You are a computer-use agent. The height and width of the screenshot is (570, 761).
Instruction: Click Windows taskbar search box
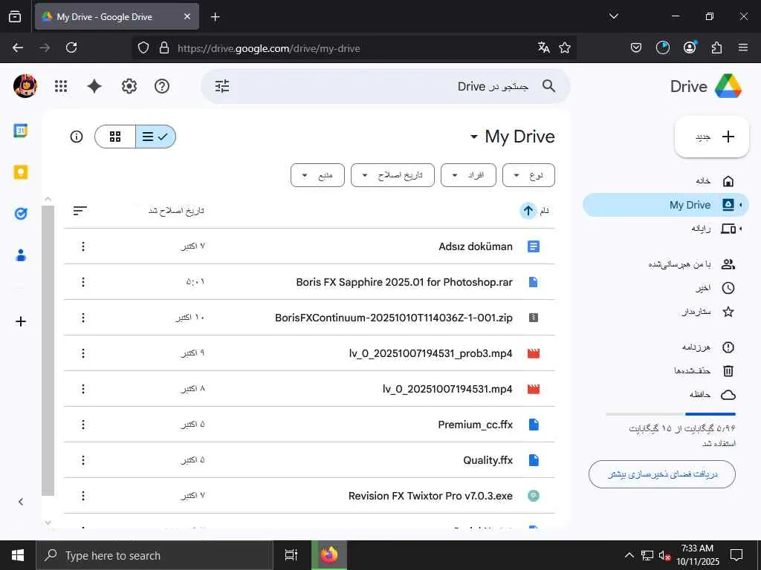[x=155, y=555]
